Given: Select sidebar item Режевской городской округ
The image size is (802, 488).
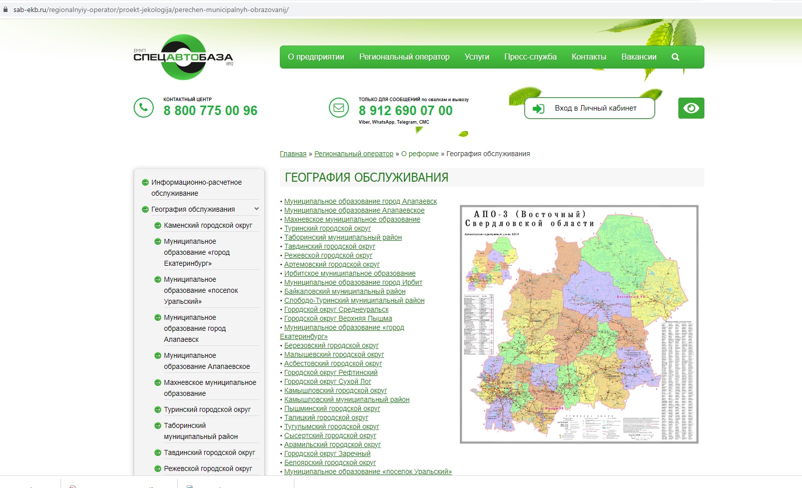Looking at the screenshot, I should coord(208,468).
